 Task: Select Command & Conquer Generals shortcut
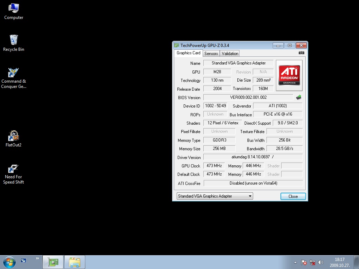coord(14,78)
